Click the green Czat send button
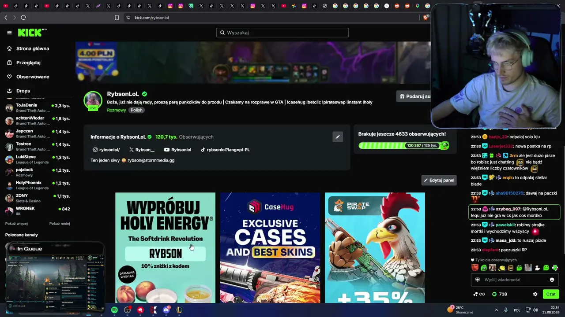 pos(551,294)
